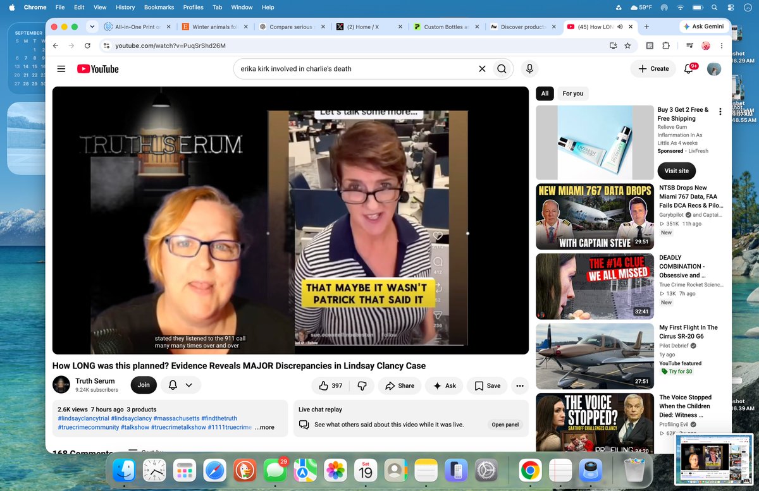Reload the page in Chrome
This screenshot has width=759, height=491.
click(x=87, y=45)
